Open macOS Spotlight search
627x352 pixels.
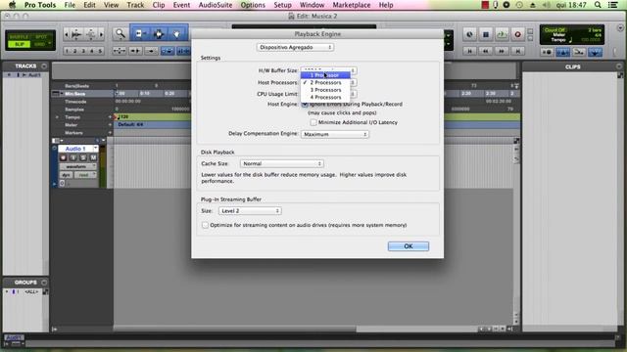pyautogui.click(x=598, y=5)
